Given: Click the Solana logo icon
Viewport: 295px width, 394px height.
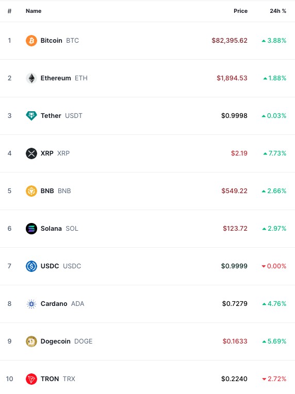Looking at the screenshot, I should click(31, 228).
